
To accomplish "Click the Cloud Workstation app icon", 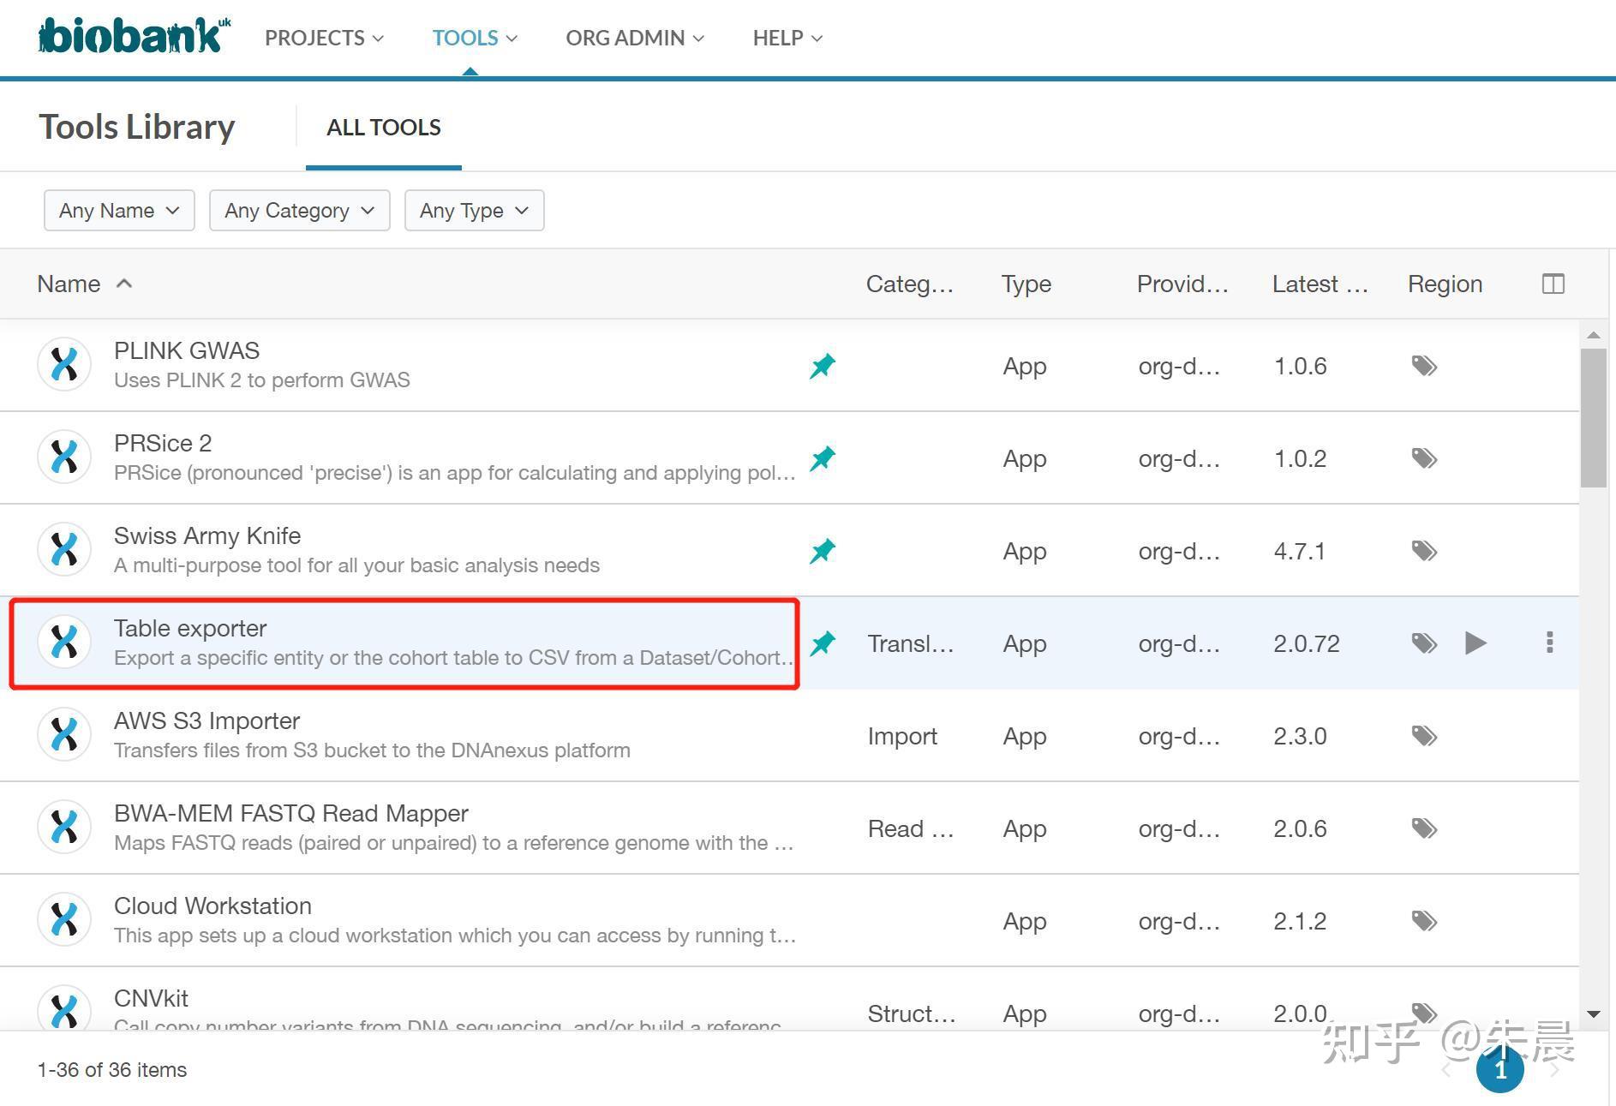I will 64,919.
